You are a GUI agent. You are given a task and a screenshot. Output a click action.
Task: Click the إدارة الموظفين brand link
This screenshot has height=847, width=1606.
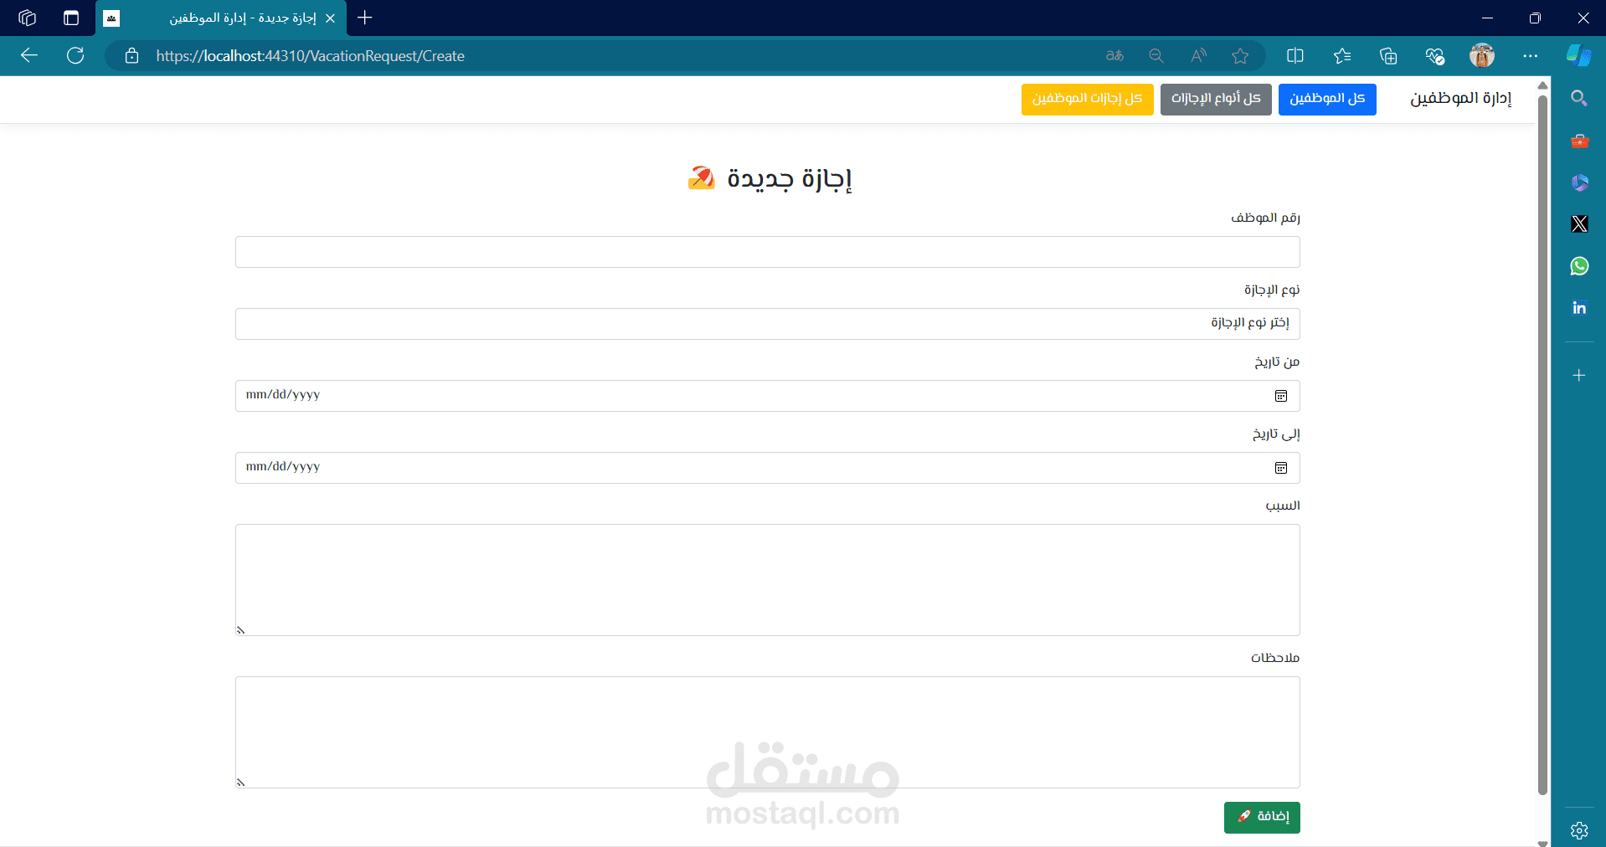pyautogui.click(x=1460, y=99)
